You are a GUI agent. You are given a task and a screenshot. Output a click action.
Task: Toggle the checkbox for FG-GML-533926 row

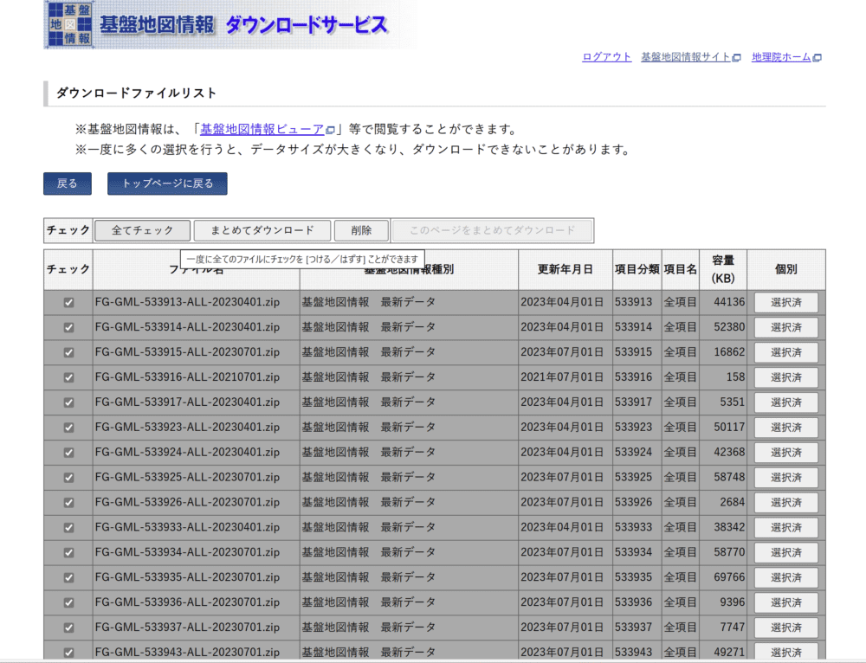(x=68, y=502)
